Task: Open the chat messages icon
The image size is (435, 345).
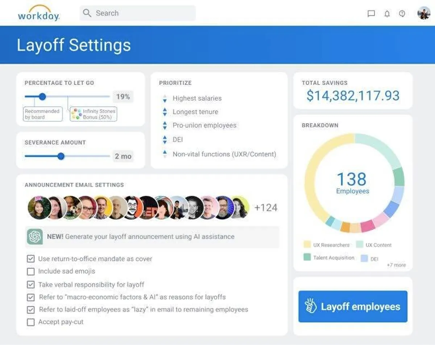Action: pos(371,14)
